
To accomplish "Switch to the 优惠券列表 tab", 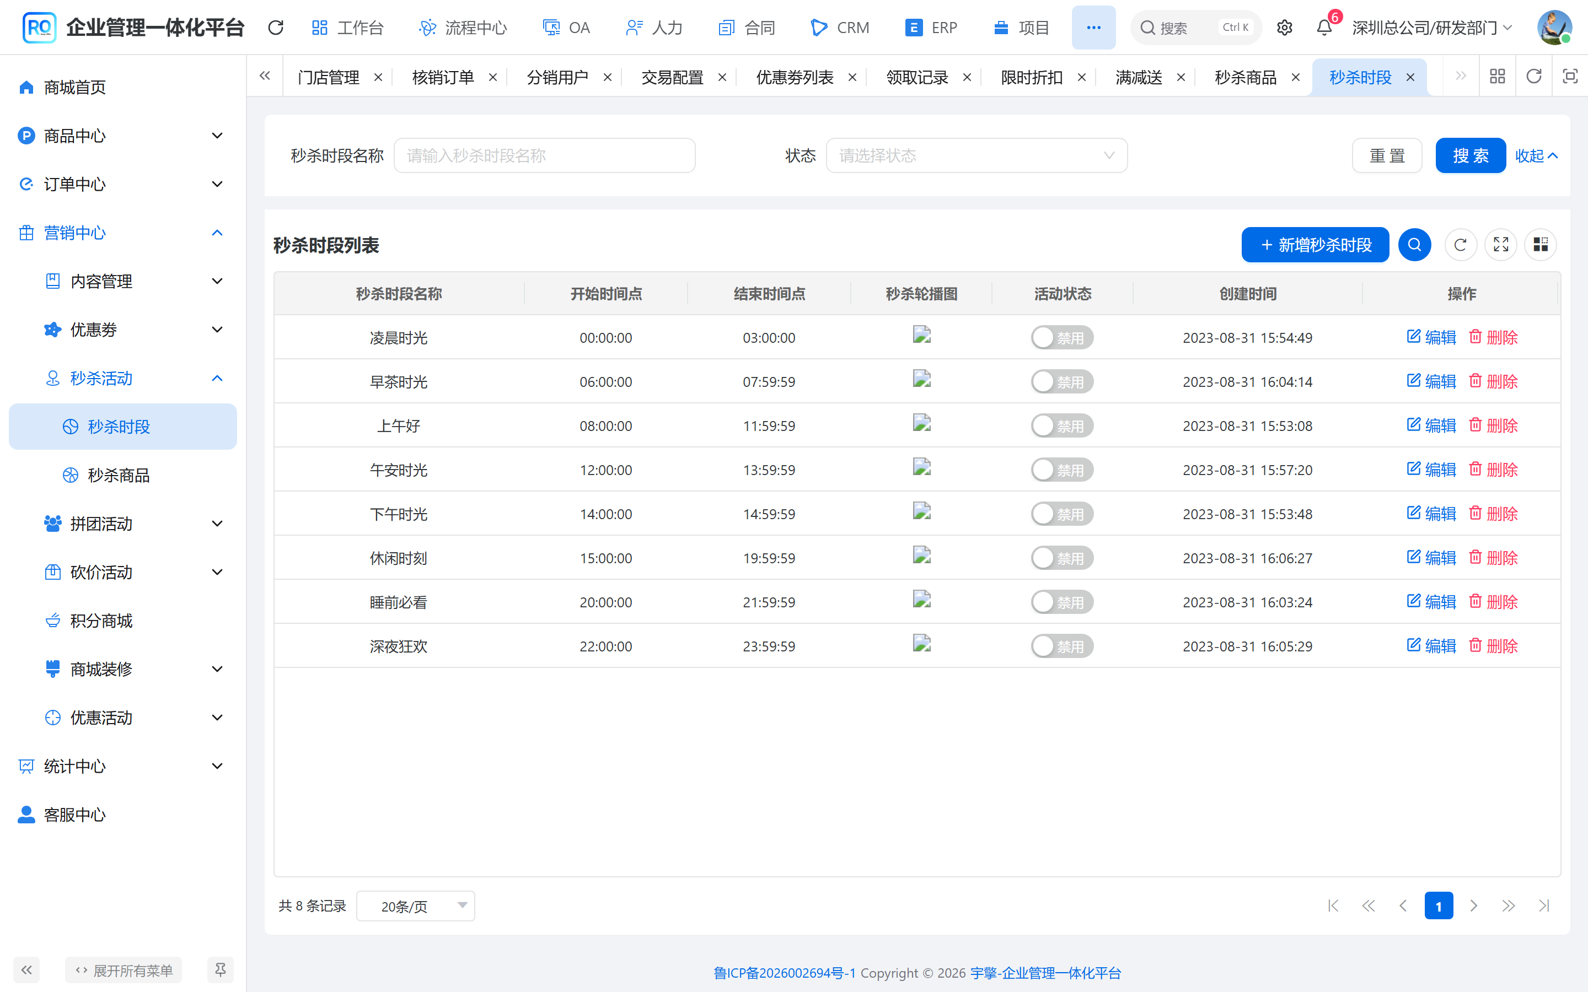I will click(794, 77).
